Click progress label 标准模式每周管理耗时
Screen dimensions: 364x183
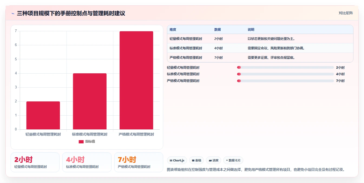coord(183,74)
